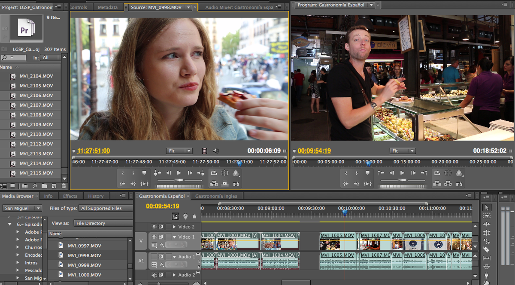This screenshot has height=285, width=515.
Task: Select the Selection tool in Tools panel
Action: 487,208
